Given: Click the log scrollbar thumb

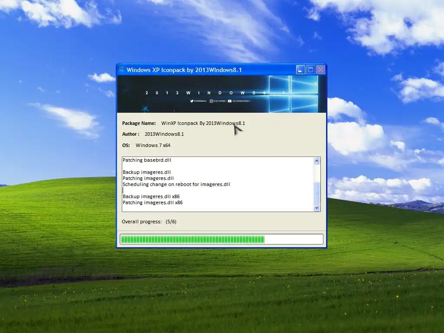Looking at the screenshot, I should point(317,193).
